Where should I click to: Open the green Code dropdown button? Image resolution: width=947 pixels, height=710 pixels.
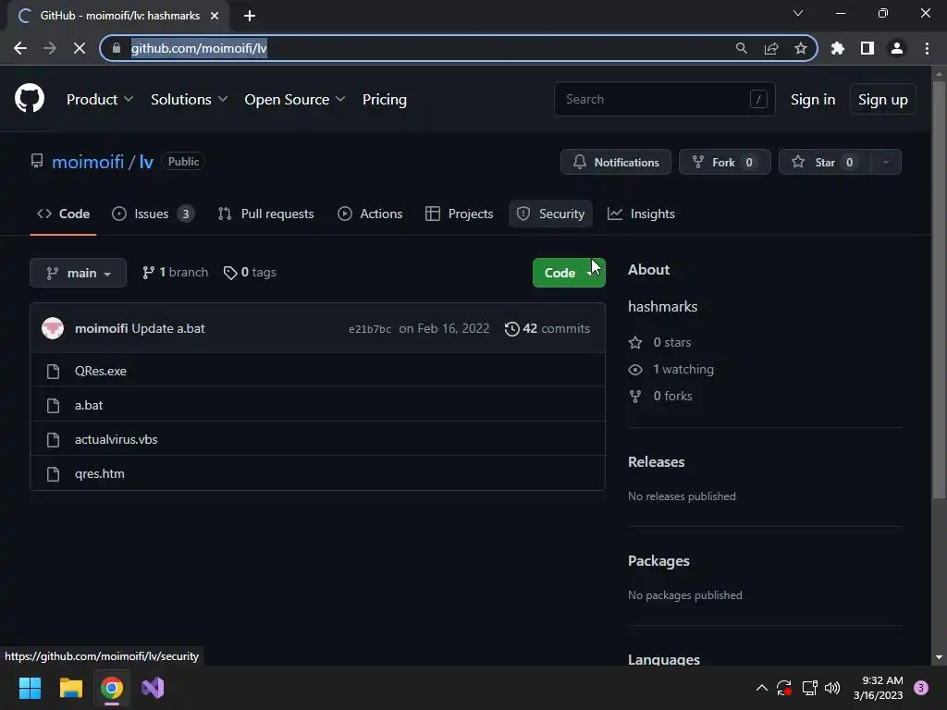point(569,273)
